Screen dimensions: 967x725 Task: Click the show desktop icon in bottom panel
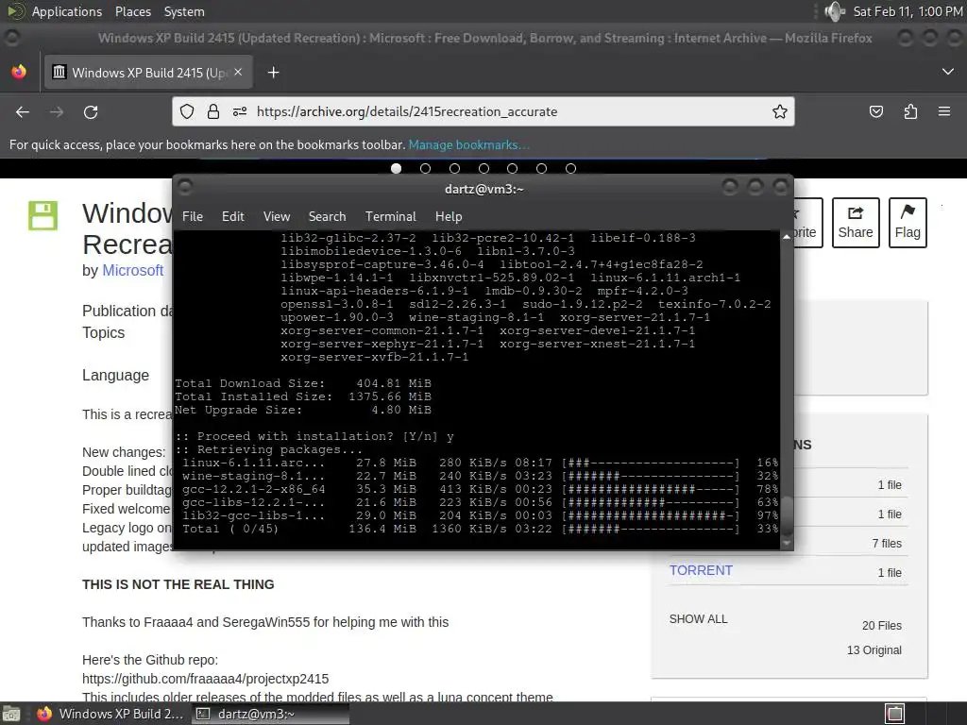(x=10, y=714)
